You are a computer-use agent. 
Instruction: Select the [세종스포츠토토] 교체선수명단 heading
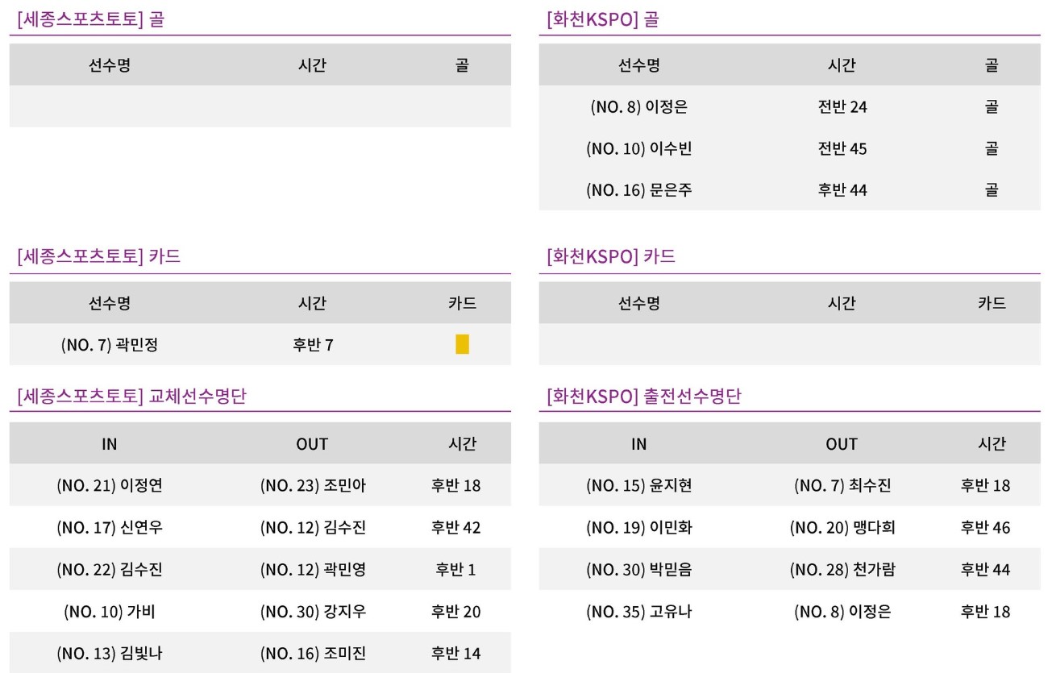131,397
